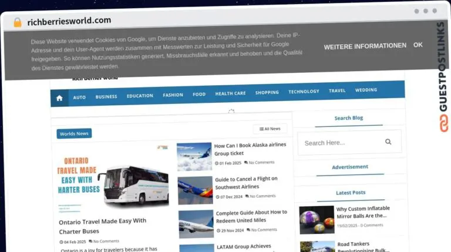Open Ontario Travel Made Easy With Charter Buses
The image size is (451, 252).
pyautogui.click(x=102, y=226)
